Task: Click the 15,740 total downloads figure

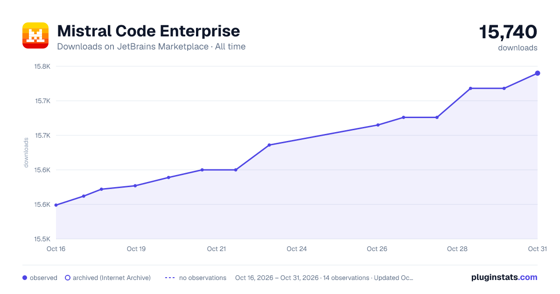Action: [508, 32]
